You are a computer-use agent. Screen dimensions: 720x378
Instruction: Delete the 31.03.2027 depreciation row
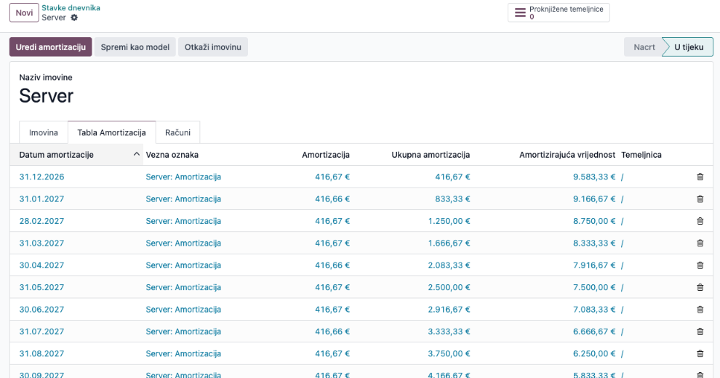[x=700, y=243]
